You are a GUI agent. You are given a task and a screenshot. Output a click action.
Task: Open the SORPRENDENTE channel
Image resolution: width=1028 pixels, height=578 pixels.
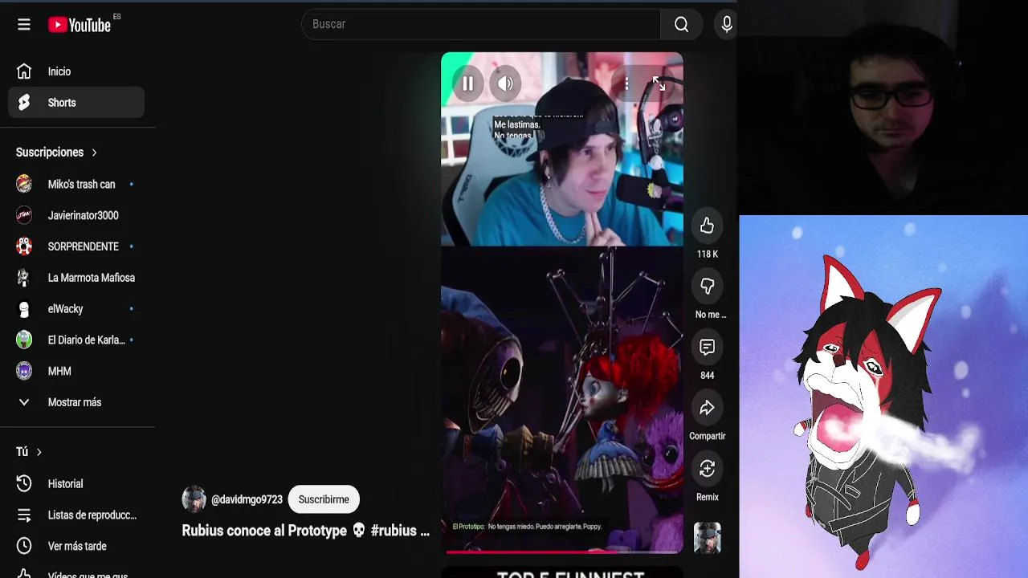[x=76, y=246]
